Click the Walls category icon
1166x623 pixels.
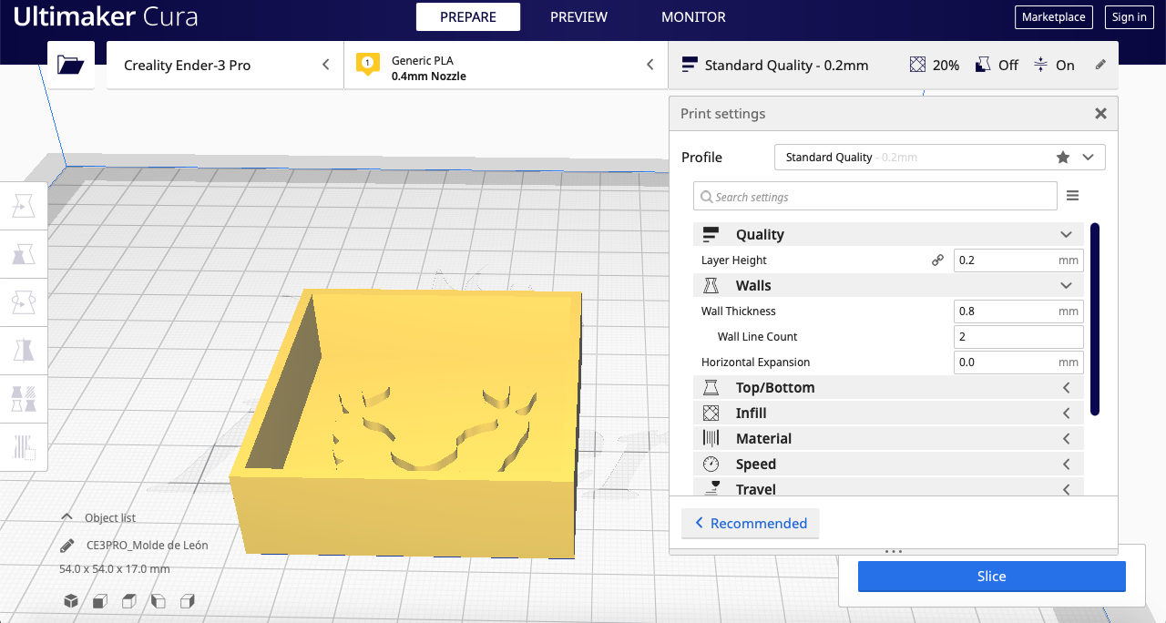pos(711,285)
